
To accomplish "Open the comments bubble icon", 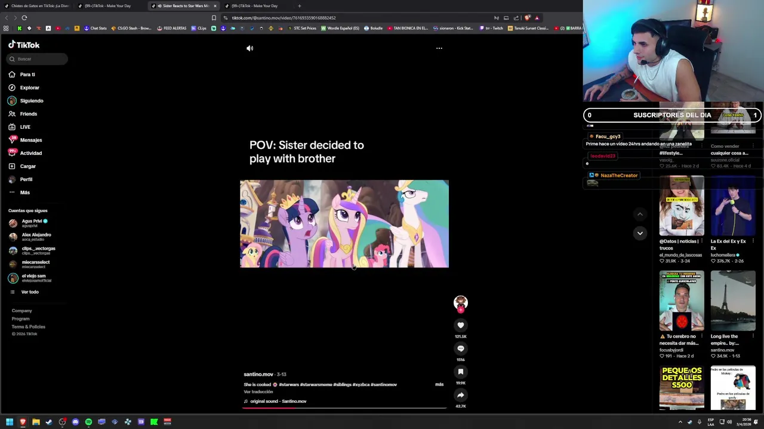I will (x=460, y=349).
